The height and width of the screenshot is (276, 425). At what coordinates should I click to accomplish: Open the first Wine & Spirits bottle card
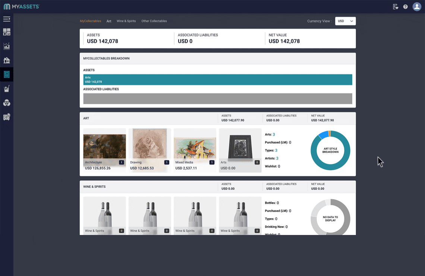click(x=104, y=216)
